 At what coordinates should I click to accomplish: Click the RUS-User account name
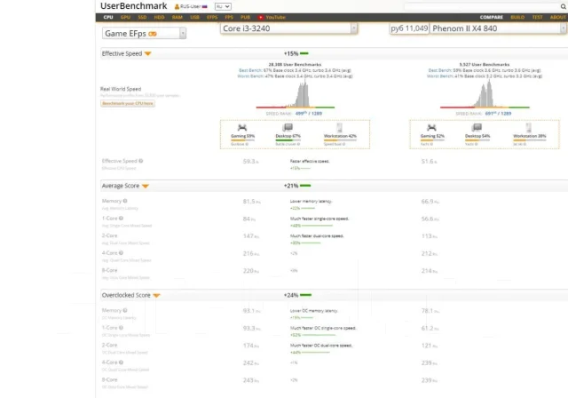coord(191,6)
